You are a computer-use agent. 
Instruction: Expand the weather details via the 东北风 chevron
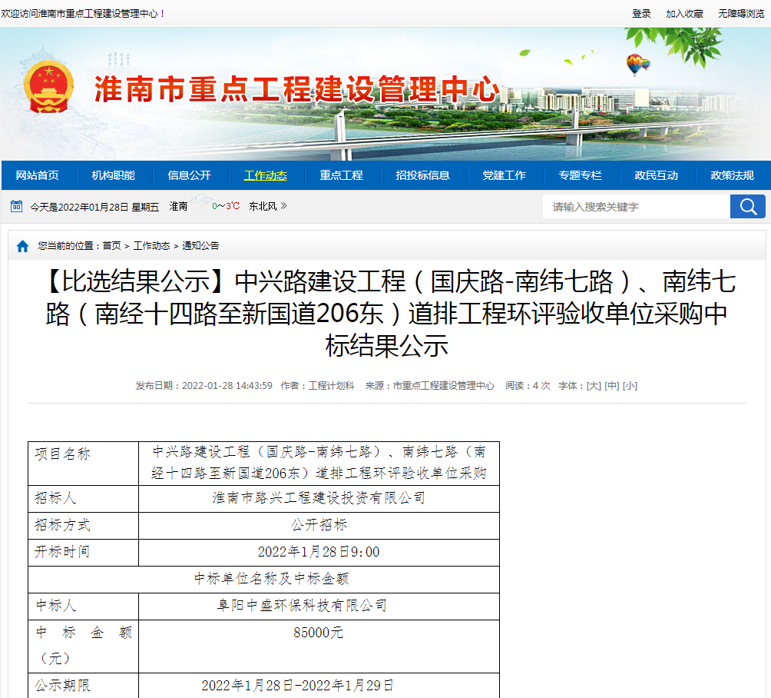click(283, 206)
